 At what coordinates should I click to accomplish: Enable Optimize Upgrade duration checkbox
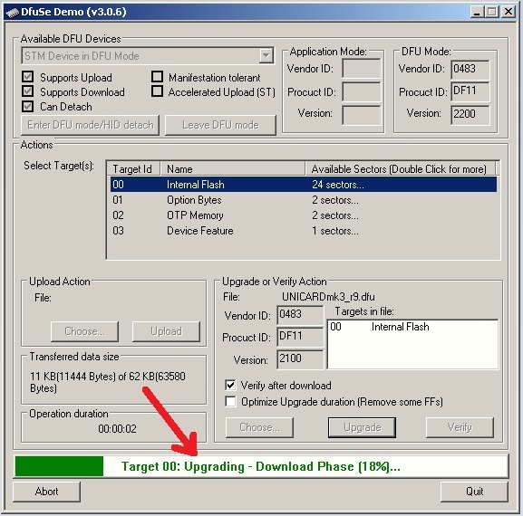(x=230, y=401)
